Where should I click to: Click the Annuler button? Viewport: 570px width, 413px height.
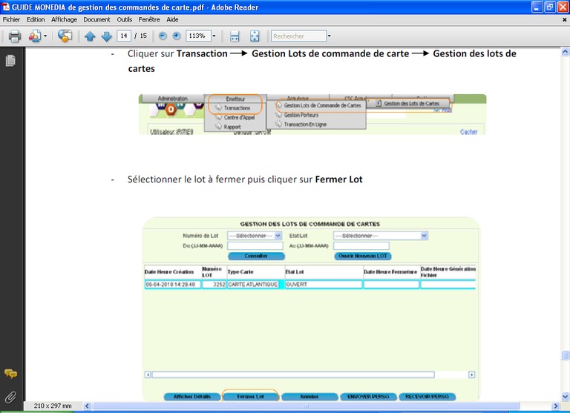[x=309, y=397]
